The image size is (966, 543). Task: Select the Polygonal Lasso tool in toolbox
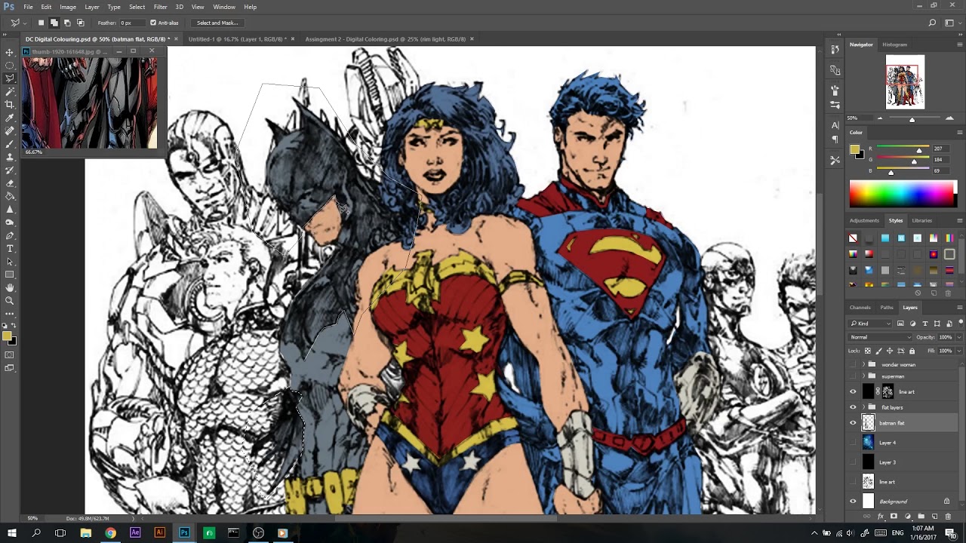pos(10,78)
